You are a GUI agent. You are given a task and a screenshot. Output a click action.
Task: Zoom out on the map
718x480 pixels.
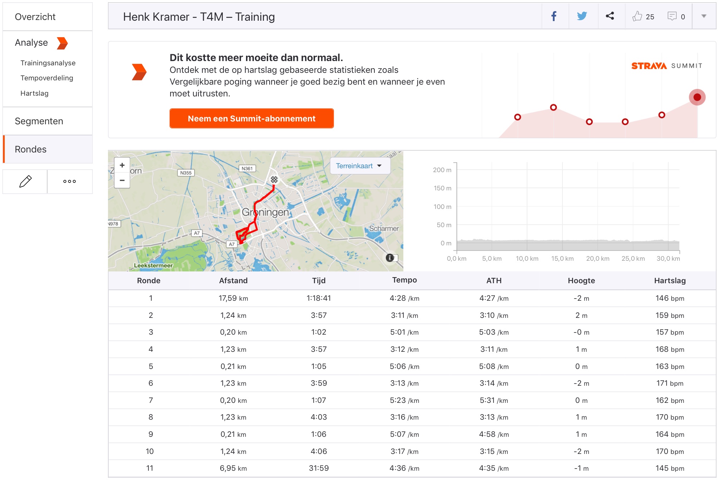122,180
